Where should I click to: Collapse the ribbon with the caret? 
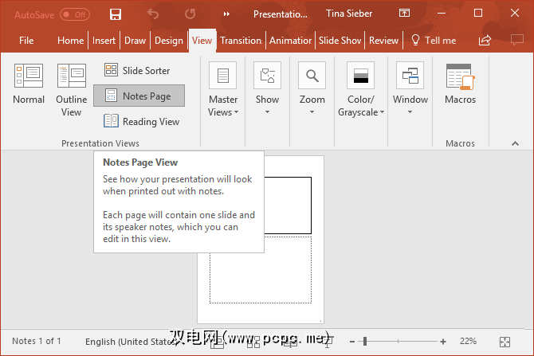pyautogui.click(x=515, y=143)
